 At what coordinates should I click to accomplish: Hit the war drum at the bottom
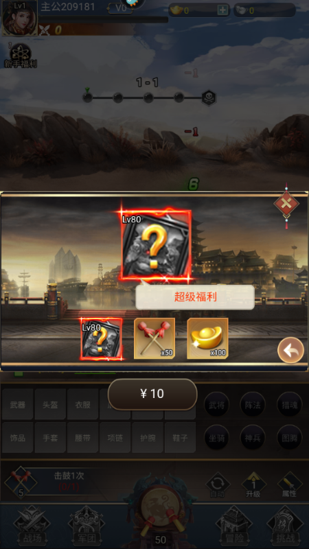pyautogui.click(x=161, y=504)
